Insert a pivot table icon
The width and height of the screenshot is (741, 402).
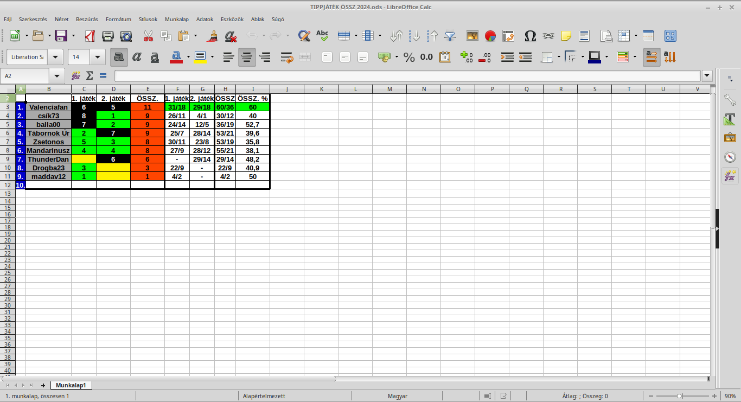point(508,36)
